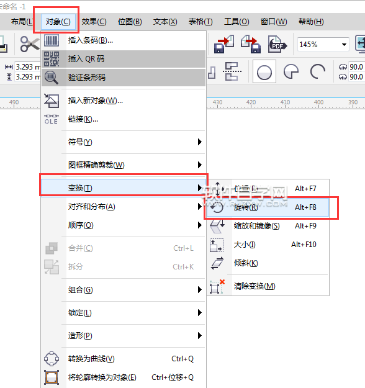Expand the 对齐和分布(A) submenu
365x388 pixels.
tap(124, 207)
